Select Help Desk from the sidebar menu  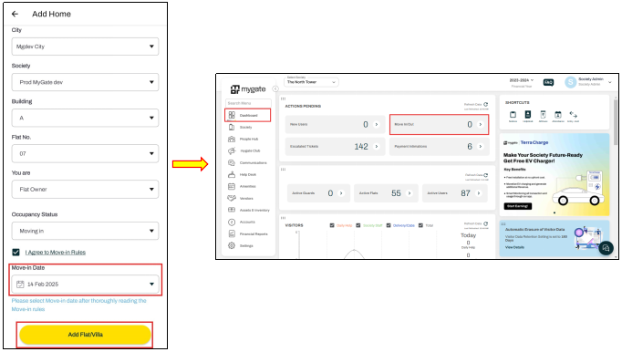click(x=248, y=174)
